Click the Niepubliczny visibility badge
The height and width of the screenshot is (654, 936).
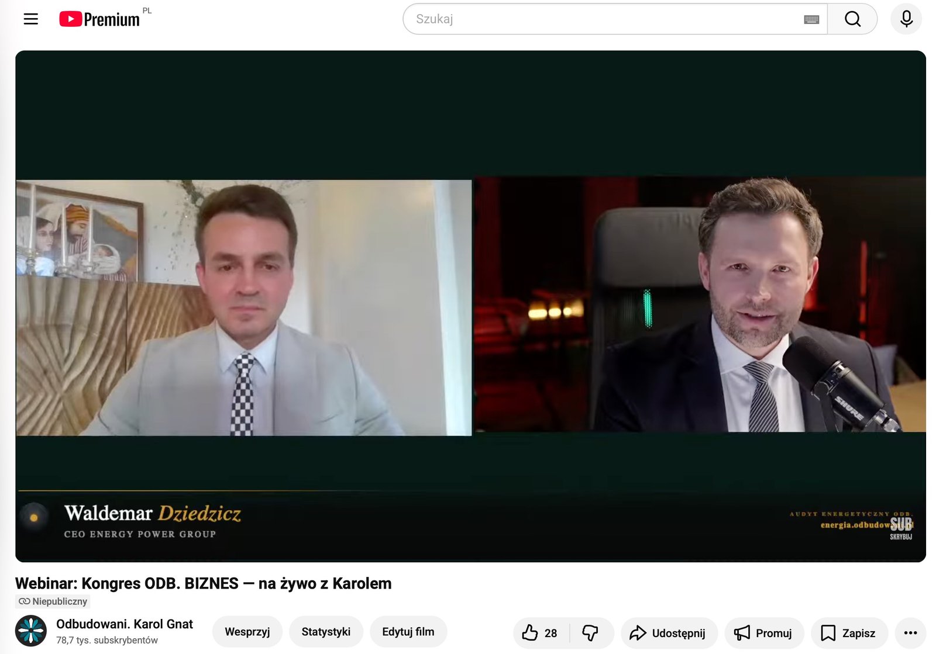pyautogui.click(x=53, y=601)
